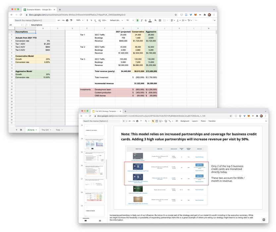Click the Transition button in Slides toolbar
The width and height of the screenshot is (276, 232).
212,121
